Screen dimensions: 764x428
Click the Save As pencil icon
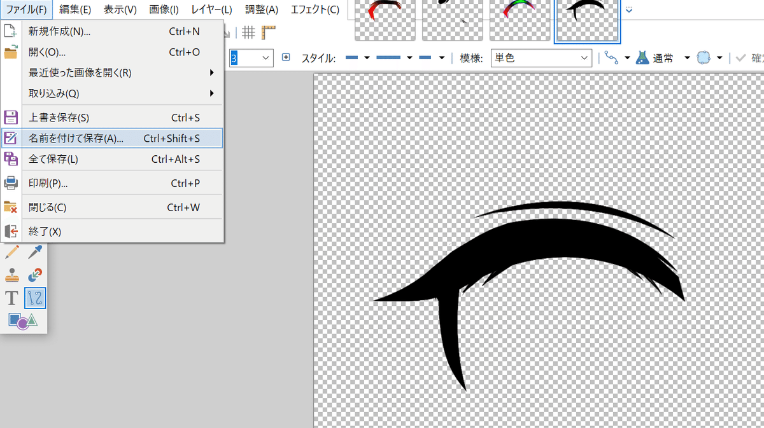click(11, 138)
